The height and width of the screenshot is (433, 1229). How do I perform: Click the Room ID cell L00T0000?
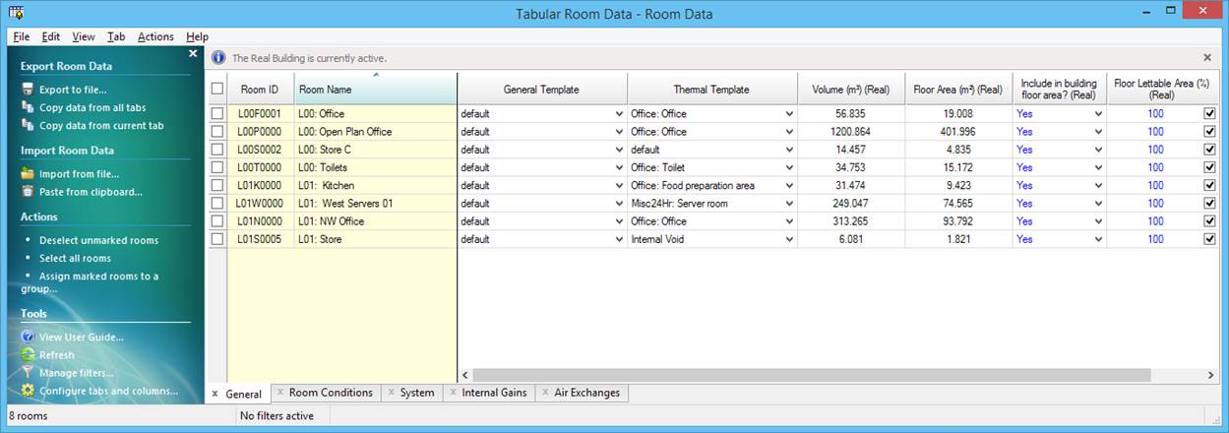click(261, 167)
